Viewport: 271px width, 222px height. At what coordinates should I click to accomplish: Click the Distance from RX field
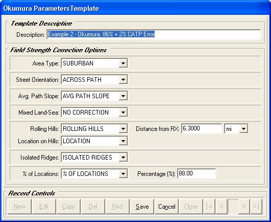coord(202,128)
